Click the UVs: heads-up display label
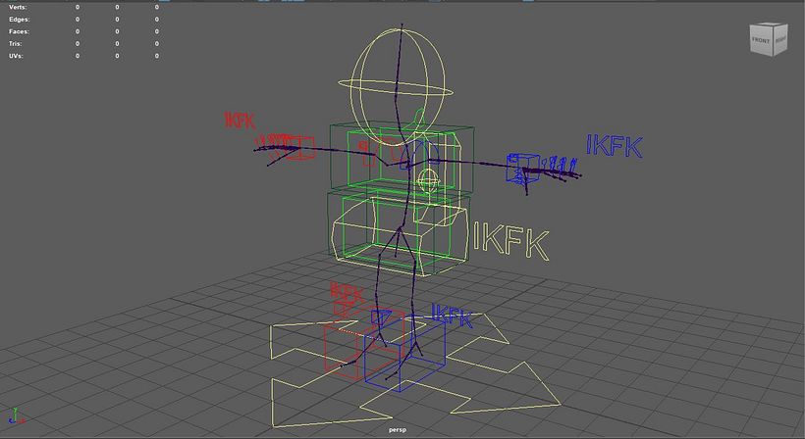The height and width of the screenshot is (439, 805). pyautogui.click(x=16, y=56)
